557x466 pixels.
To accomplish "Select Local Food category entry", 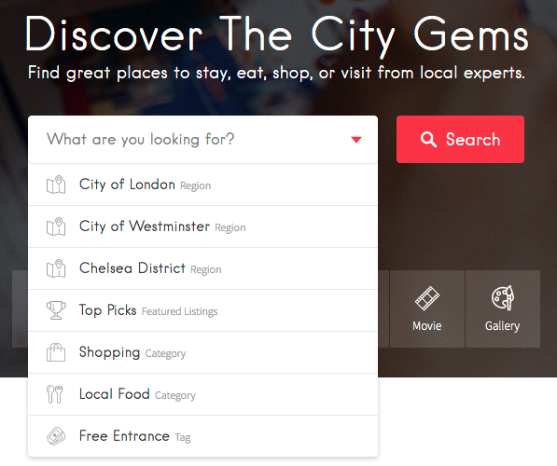I will [202, 394].
